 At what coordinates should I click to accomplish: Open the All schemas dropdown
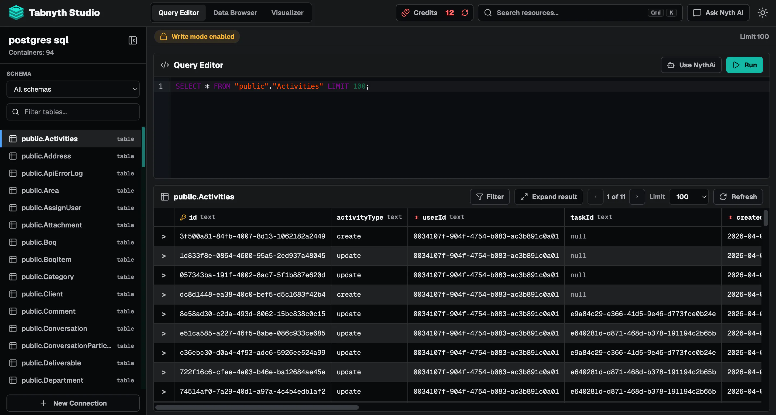coord(73,89)
